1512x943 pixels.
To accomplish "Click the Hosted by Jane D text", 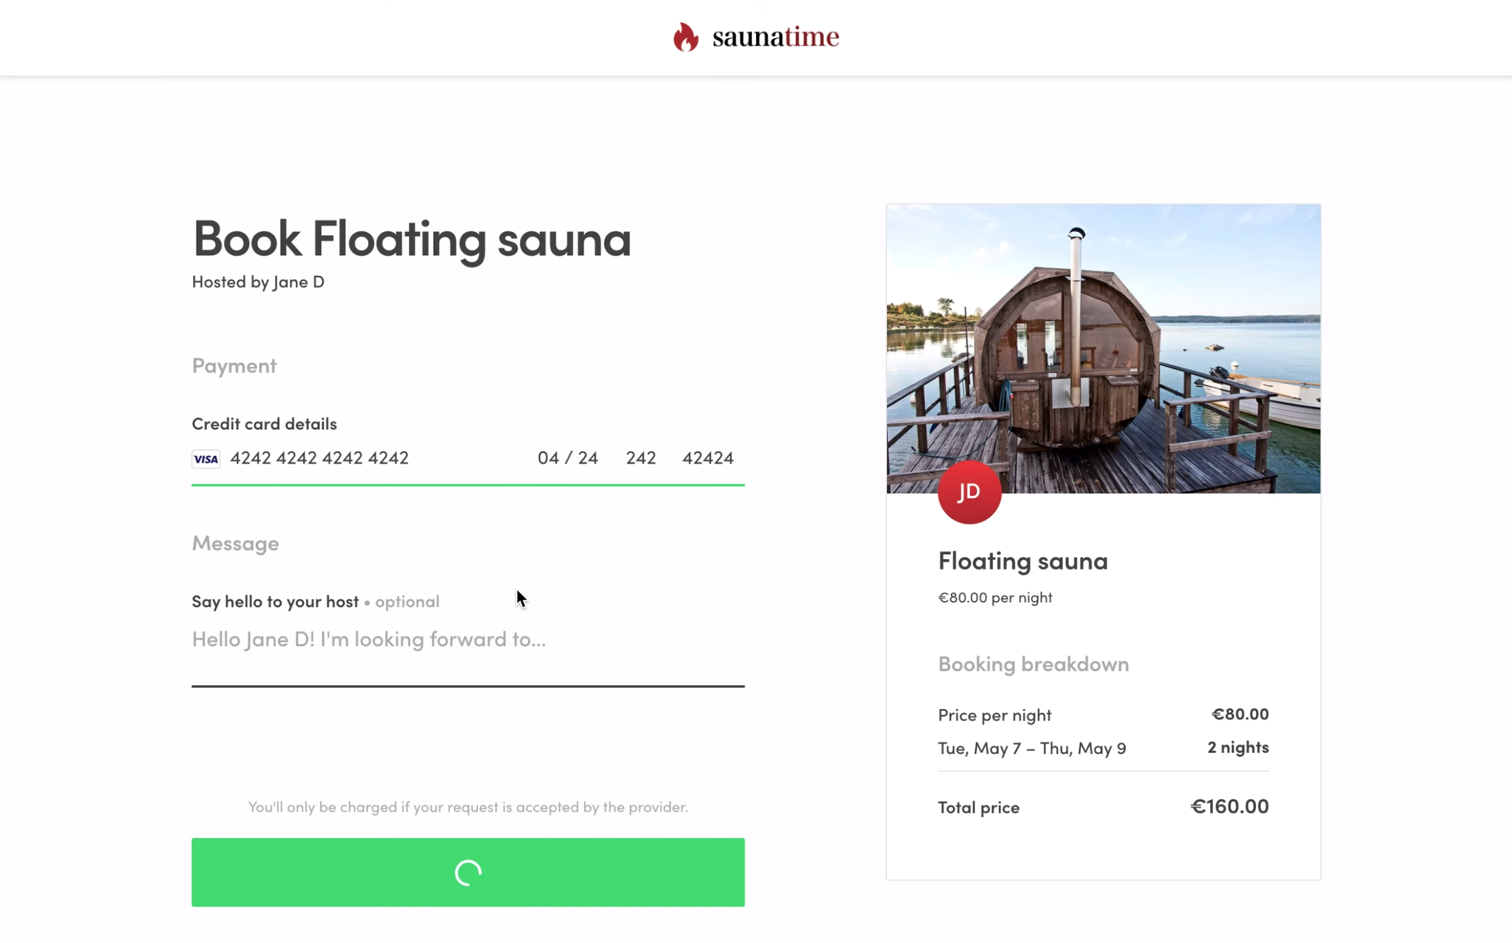I will click(x=258, y=282).
